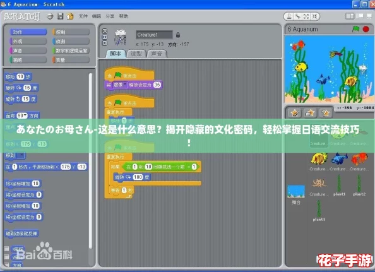Screen dimensions: 375x272
Task: Select the 舞台 stage thumbnail
Action: [296, 192]
